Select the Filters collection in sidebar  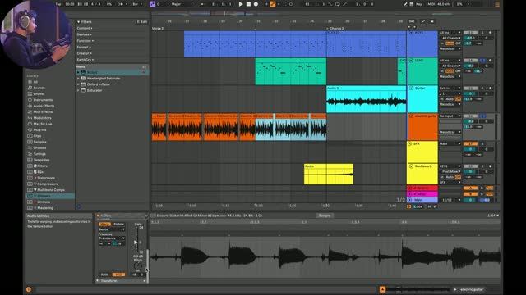42,166
